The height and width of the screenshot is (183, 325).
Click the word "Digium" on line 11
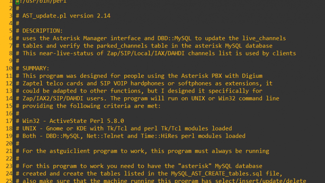tap(252, 75)
